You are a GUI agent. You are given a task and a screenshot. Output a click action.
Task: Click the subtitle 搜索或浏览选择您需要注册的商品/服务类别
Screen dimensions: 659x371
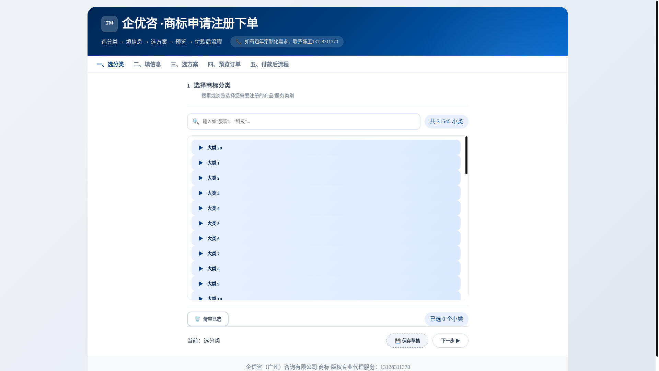tap(247, 96)
